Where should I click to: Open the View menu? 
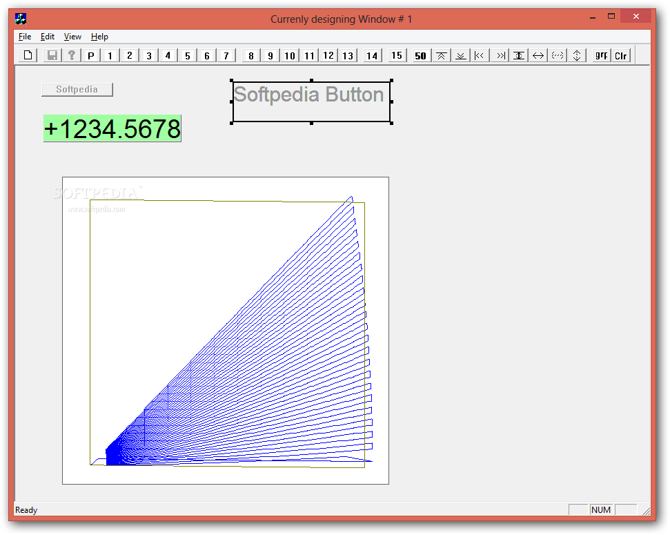coord(72,37)
